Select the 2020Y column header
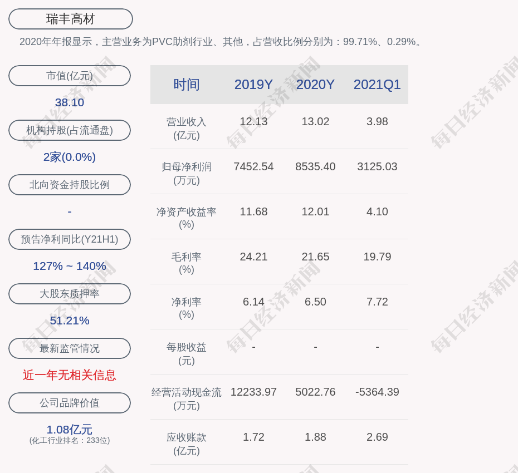The width and height of the screenshot is (518, 473). (315, 85)
